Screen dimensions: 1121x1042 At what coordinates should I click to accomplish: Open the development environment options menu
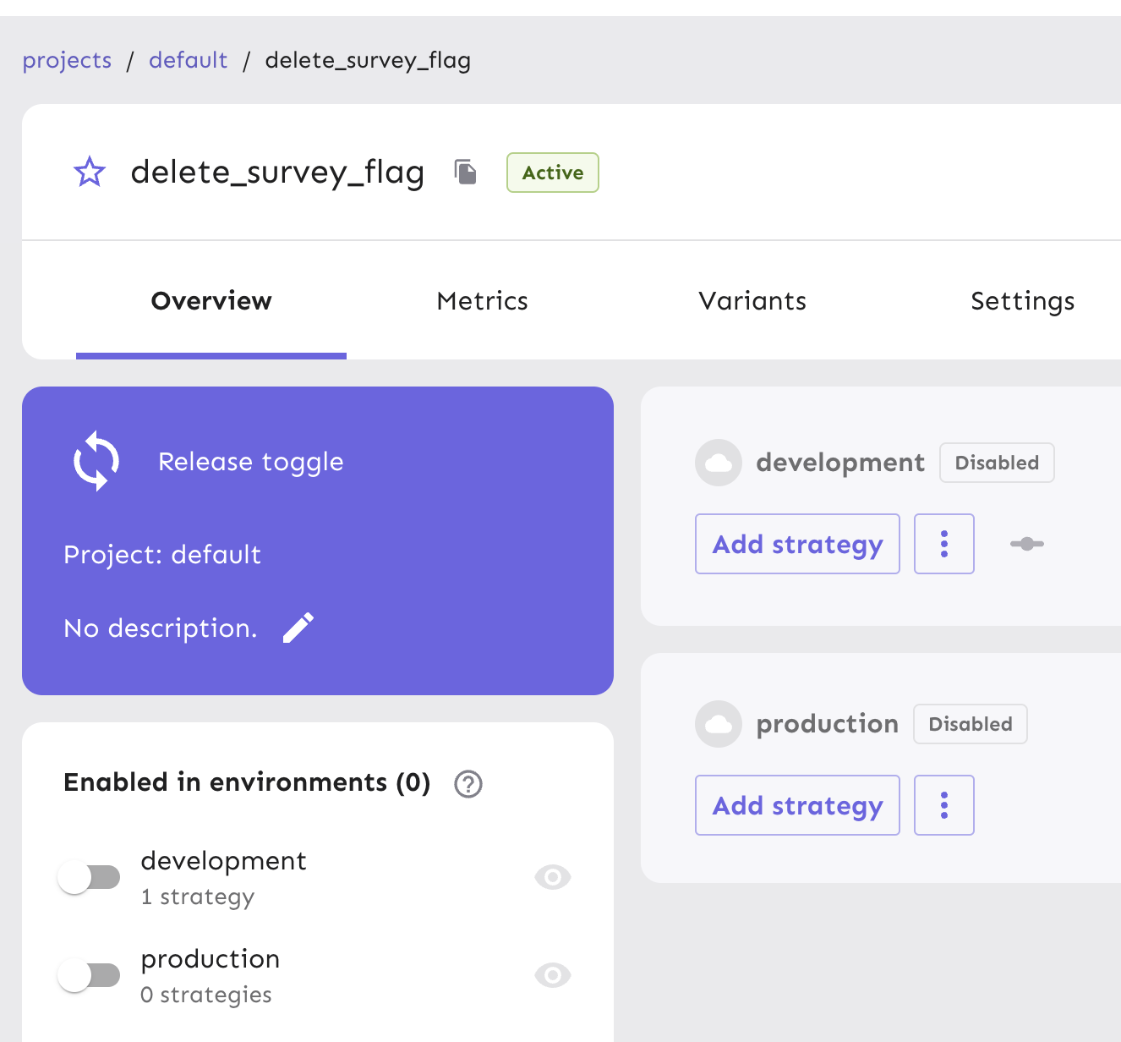click(944, 544)
